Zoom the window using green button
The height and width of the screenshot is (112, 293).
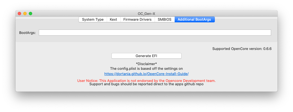(x=30, y=14)
